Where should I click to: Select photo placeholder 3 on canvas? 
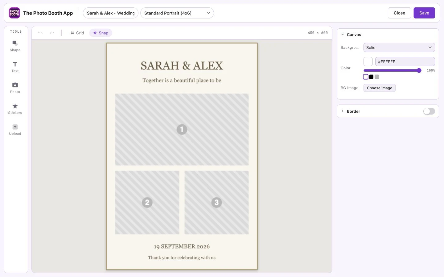tap(216, 203)
